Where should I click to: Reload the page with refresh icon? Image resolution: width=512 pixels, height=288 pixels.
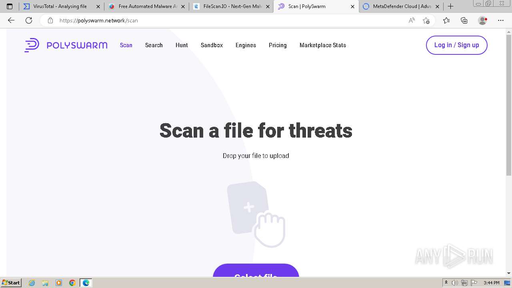click(29, 20)
